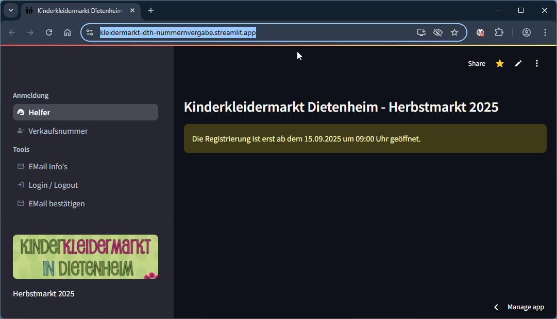Click the address bar URL field
This screenshot has height=319, width=557.
point(258,32)
